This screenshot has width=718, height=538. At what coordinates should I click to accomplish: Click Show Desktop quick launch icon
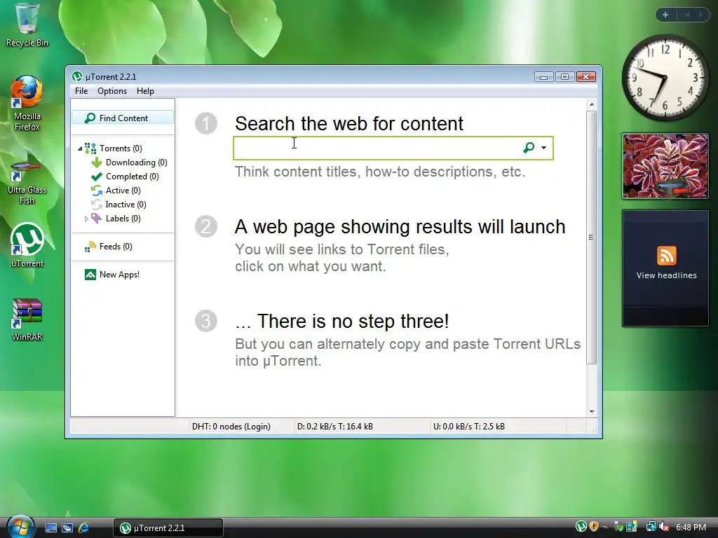point(50,528)
